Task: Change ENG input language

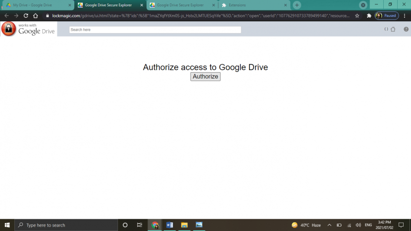Action: click(x=368, y=225)
